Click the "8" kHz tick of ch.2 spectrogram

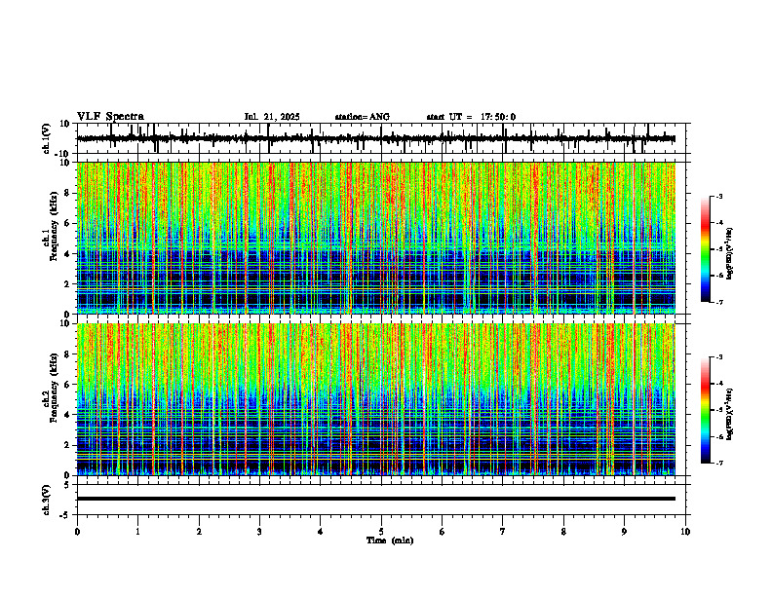click(67, 354)
